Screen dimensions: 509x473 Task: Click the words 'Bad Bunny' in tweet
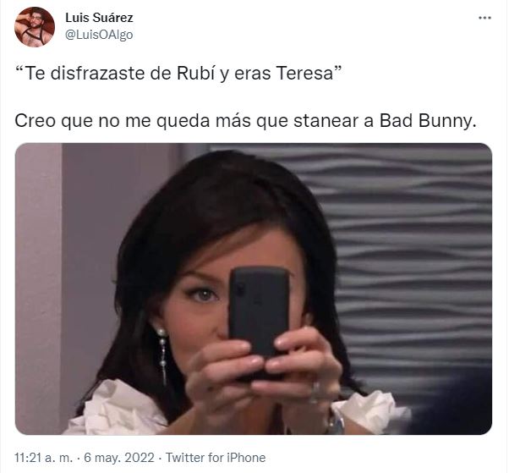[428, 121]
